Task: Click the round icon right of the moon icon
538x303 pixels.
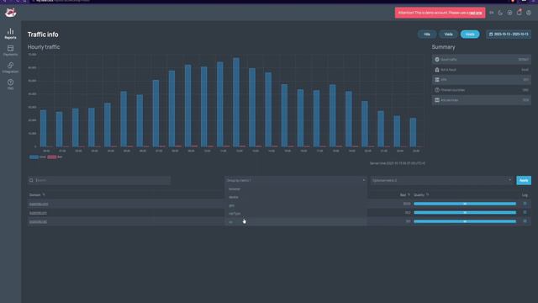Action: (509, 13)
